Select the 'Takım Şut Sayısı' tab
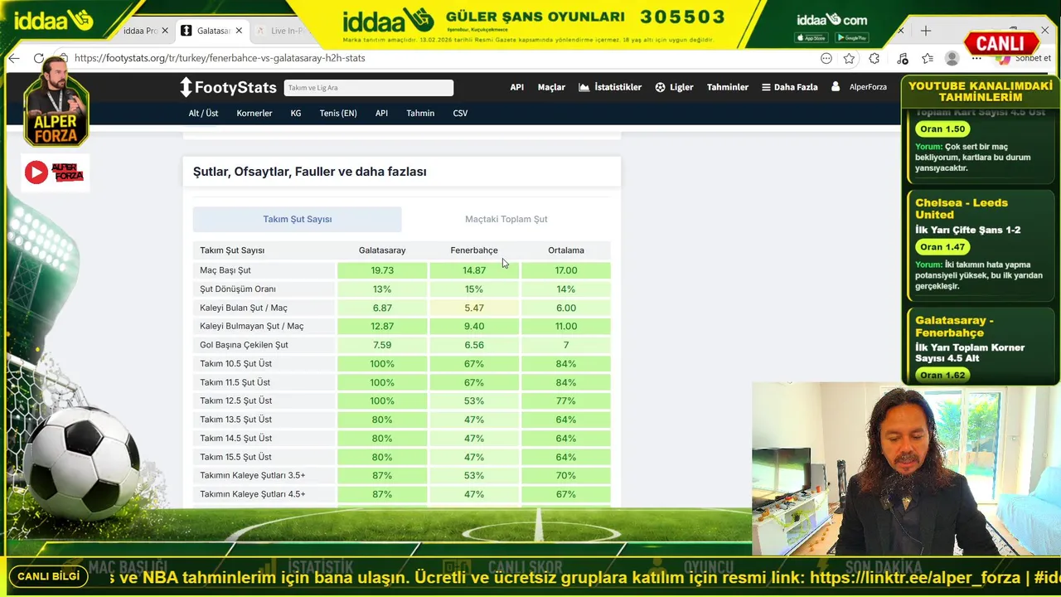The width and height of the screenshot is (1061, 597). coord(298,220)
